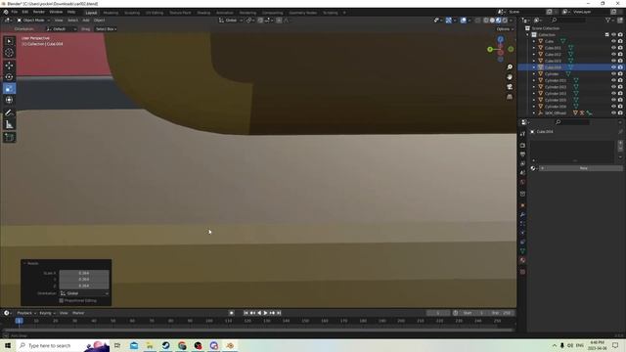626x352 pixels.
Task: Hide Cylinder in viewport via eye icon
Action: tap(613, 74)
